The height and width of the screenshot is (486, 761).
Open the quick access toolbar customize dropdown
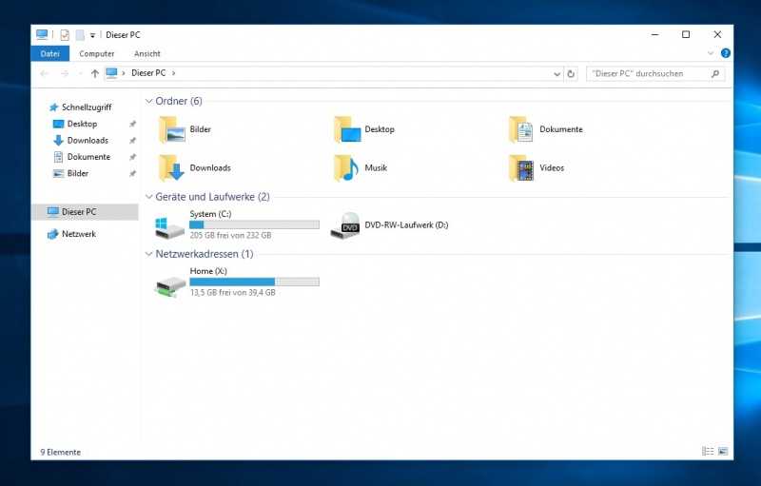pos(92,35)
